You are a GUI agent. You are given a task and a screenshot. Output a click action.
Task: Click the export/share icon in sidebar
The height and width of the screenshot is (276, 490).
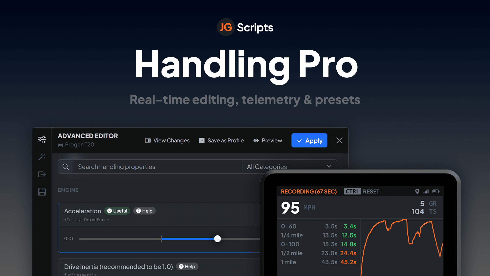(x=42, y=174)
